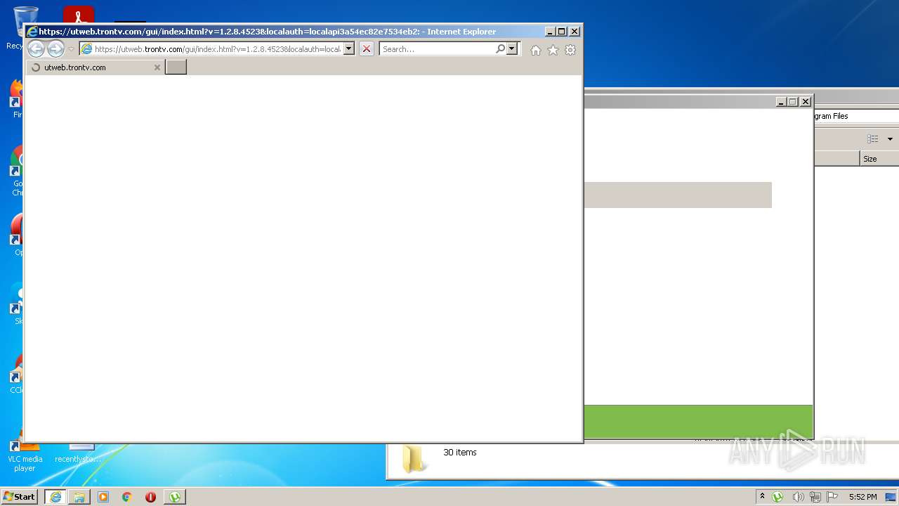Open the volume speaker tray icon

coord(798,497)
